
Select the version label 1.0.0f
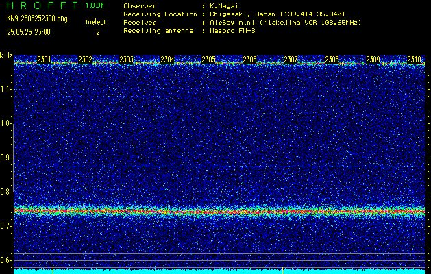click(95, 5)
